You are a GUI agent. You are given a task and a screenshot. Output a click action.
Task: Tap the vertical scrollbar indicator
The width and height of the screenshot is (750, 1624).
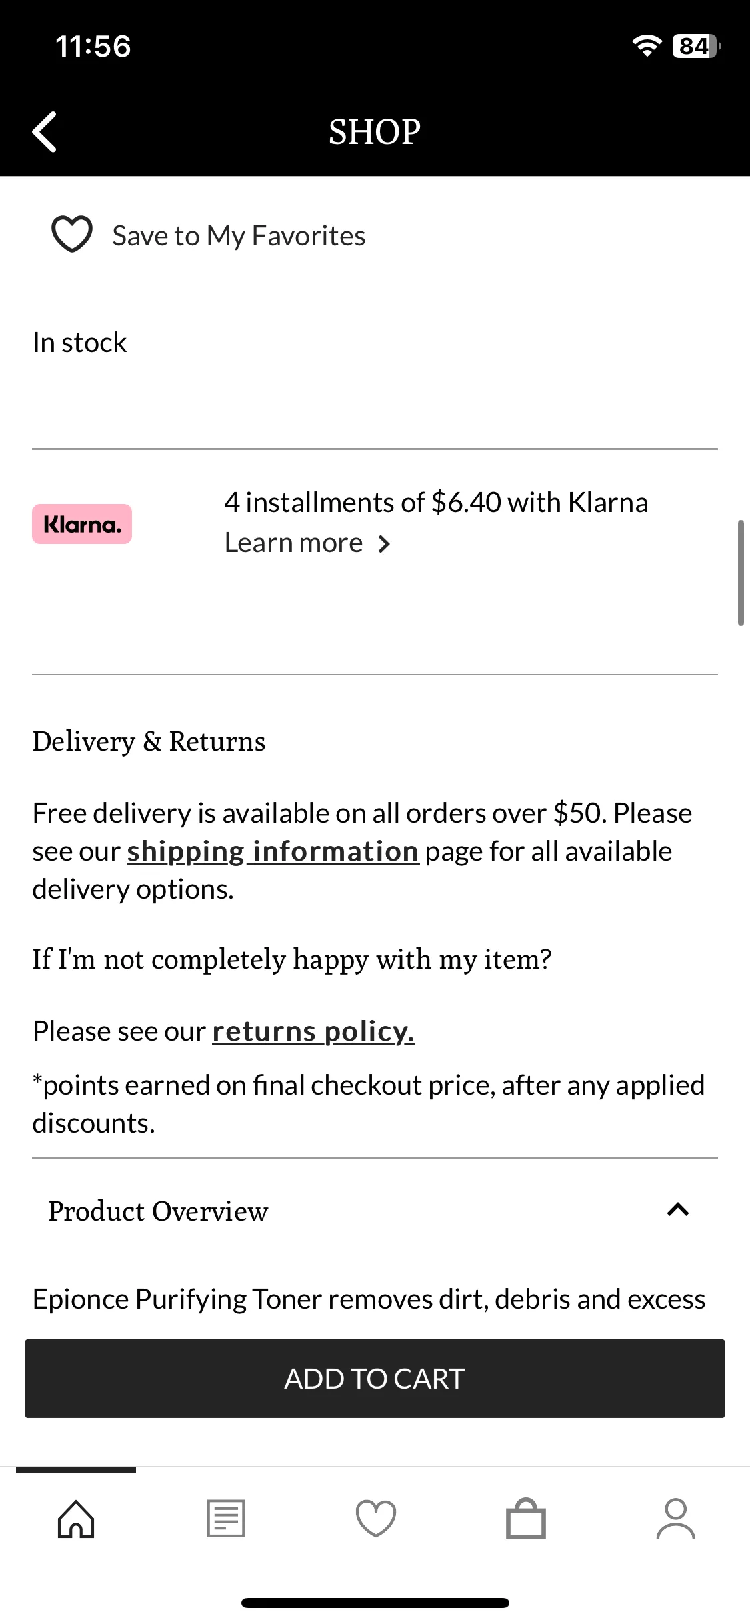tap(741, 573)
